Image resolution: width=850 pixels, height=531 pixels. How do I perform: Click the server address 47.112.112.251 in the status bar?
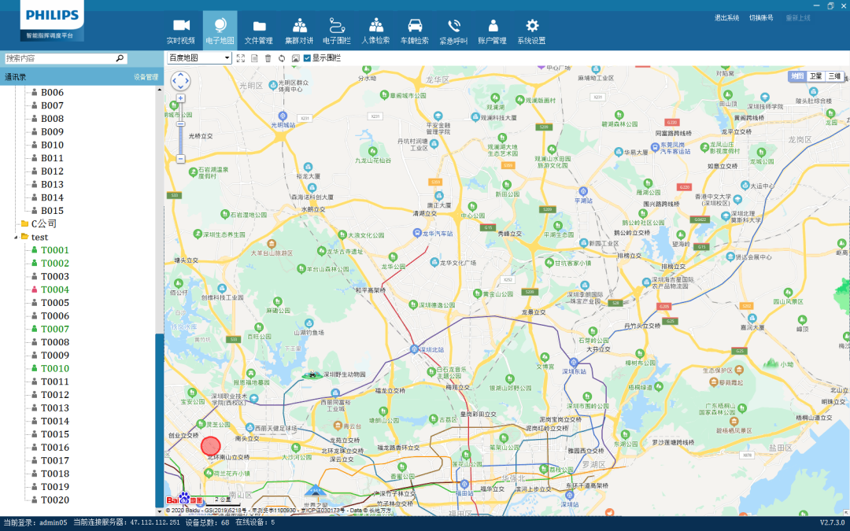(x=155, y=523)
